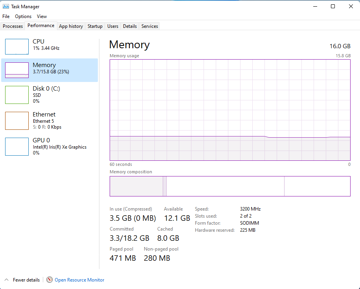Click the 'Intel(R) Iris(R) Xe Graphics' text
Image resolution: width=360 pixels, height=289 pixels.
click(x=60, y=147)
